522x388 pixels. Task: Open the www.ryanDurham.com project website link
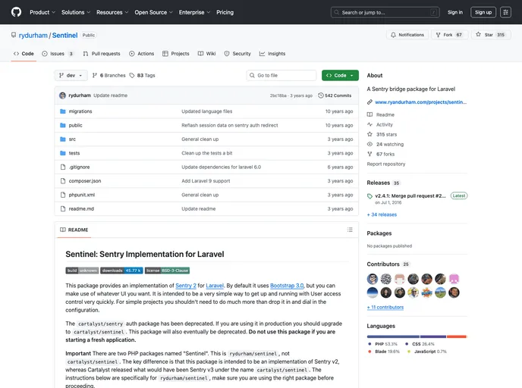[x=420, y=102]
